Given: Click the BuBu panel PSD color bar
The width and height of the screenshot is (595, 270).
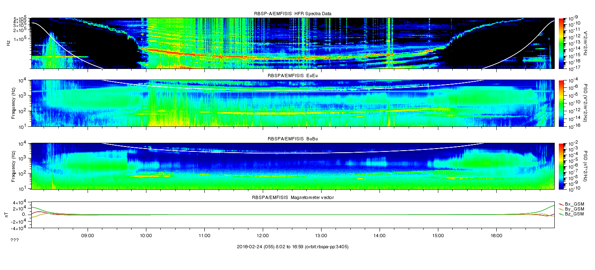Looking at the screenshot, I should [560, 166].
